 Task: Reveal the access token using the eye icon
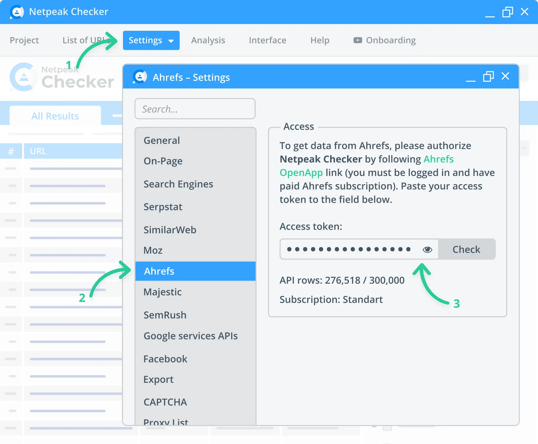(427, 249)
